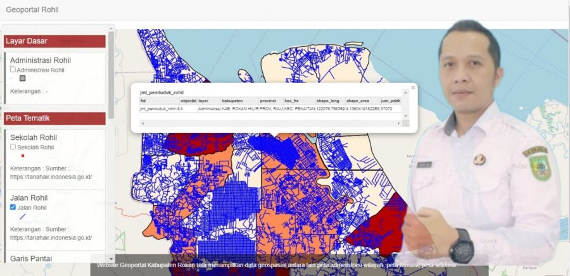Viewport: 570px width, 276px height.
Task: Click down scroll arrow in popup
Action: click(405, 116)
